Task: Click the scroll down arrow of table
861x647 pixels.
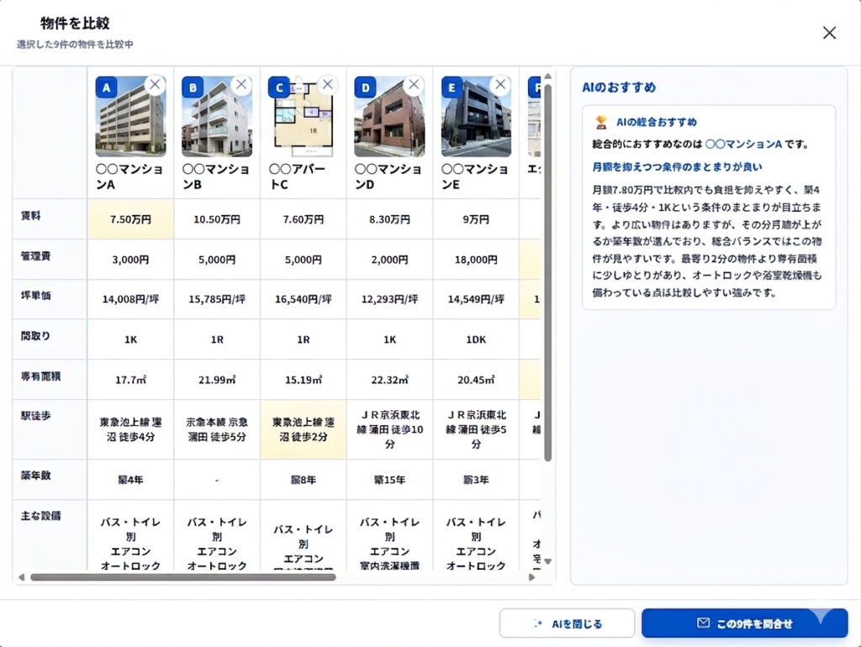Action: coord(547,561)
